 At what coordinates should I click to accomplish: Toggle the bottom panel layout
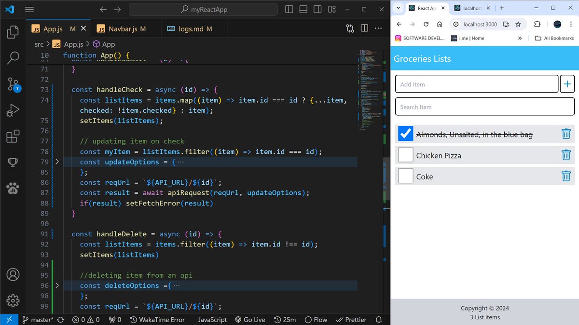coord(303,9)
